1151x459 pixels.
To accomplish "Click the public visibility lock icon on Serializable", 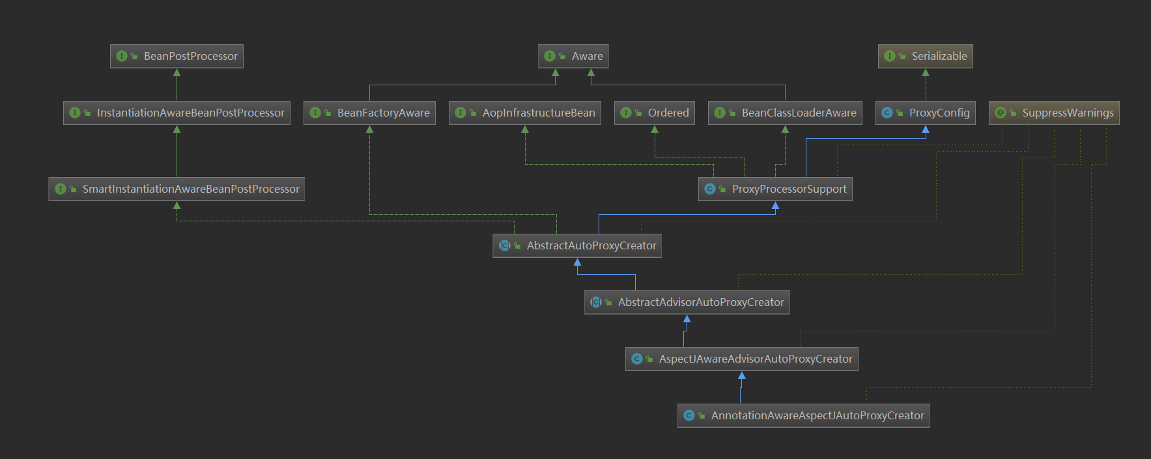I will (902, 57).
